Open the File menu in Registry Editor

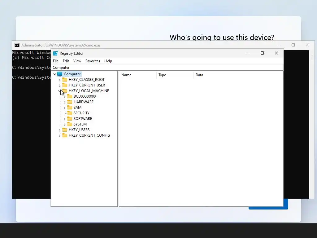coord(56,61)
